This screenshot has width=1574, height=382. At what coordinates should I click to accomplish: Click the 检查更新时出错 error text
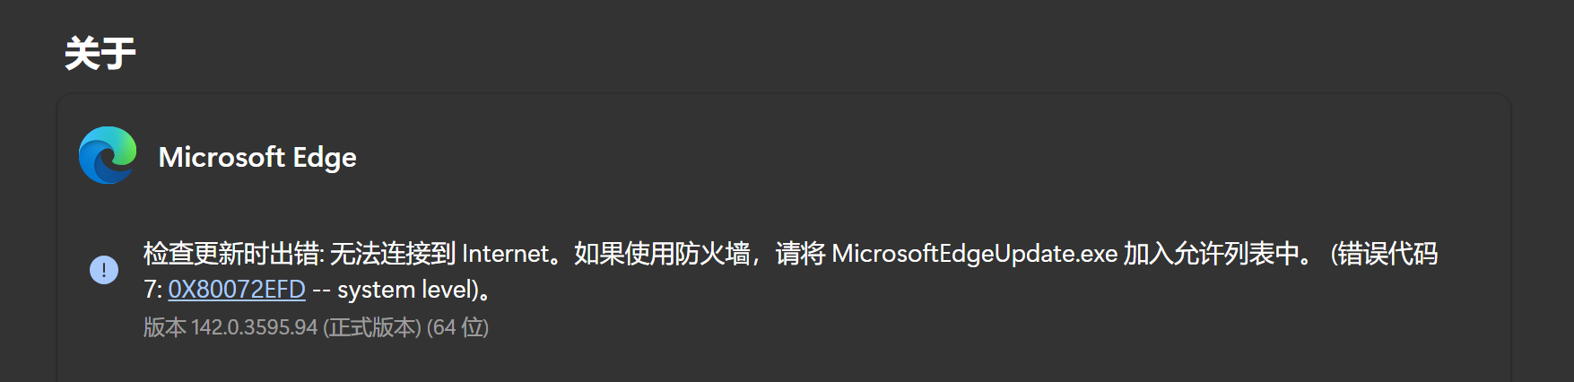(x=231, y=254)
